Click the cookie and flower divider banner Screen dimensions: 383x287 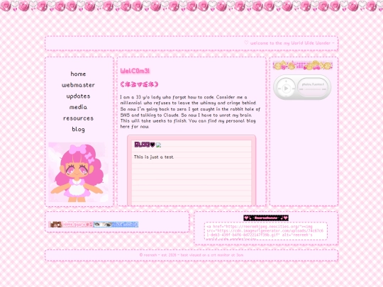tap(303, 65)
